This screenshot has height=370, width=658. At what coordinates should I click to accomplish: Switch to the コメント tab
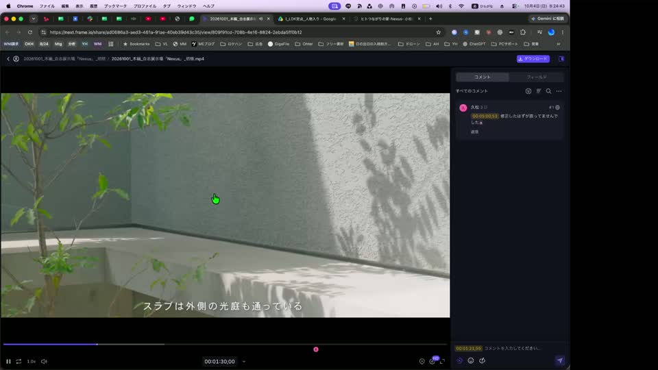tap(482, 77)
